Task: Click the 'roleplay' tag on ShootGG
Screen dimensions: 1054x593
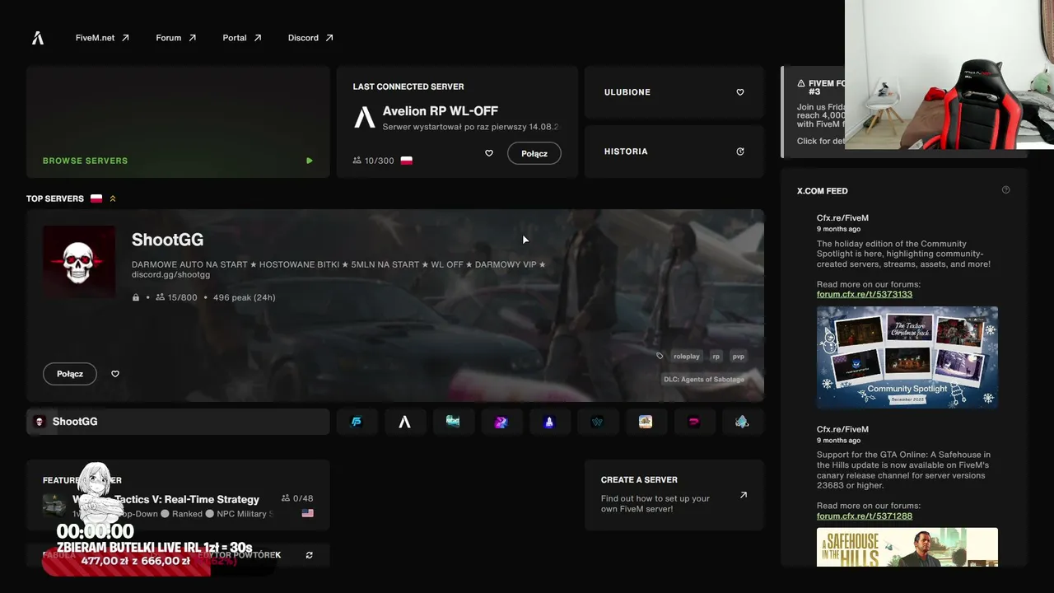Action: click(686, 357)
